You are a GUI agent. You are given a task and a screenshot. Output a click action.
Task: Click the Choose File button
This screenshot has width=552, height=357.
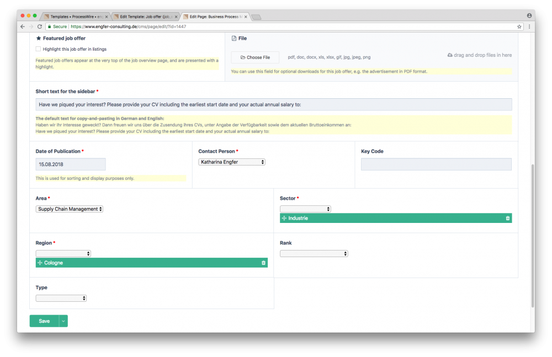click(x=255, y=57)
